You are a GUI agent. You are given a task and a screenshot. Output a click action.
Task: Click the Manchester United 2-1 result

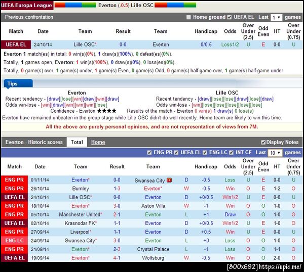(117, 214)
